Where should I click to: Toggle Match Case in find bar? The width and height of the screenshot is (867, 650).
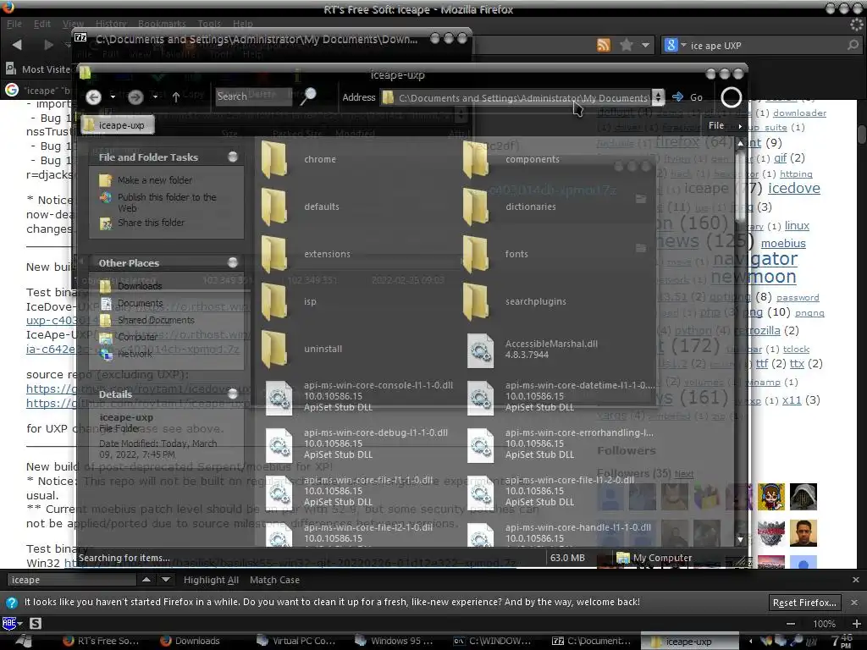tap(274, 580)
